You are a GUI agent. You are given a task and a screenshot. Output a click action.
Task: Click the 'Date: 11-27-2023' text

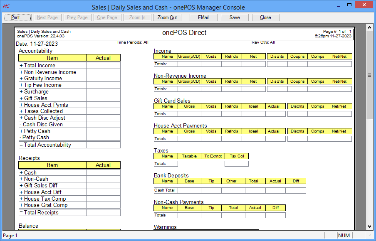[37, 44]
